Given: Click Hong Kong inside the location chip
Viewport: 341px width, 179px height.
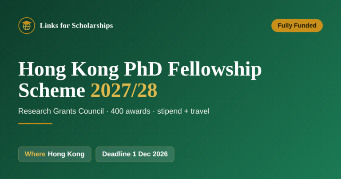Looking at the screenshot, I should (66, 154).
